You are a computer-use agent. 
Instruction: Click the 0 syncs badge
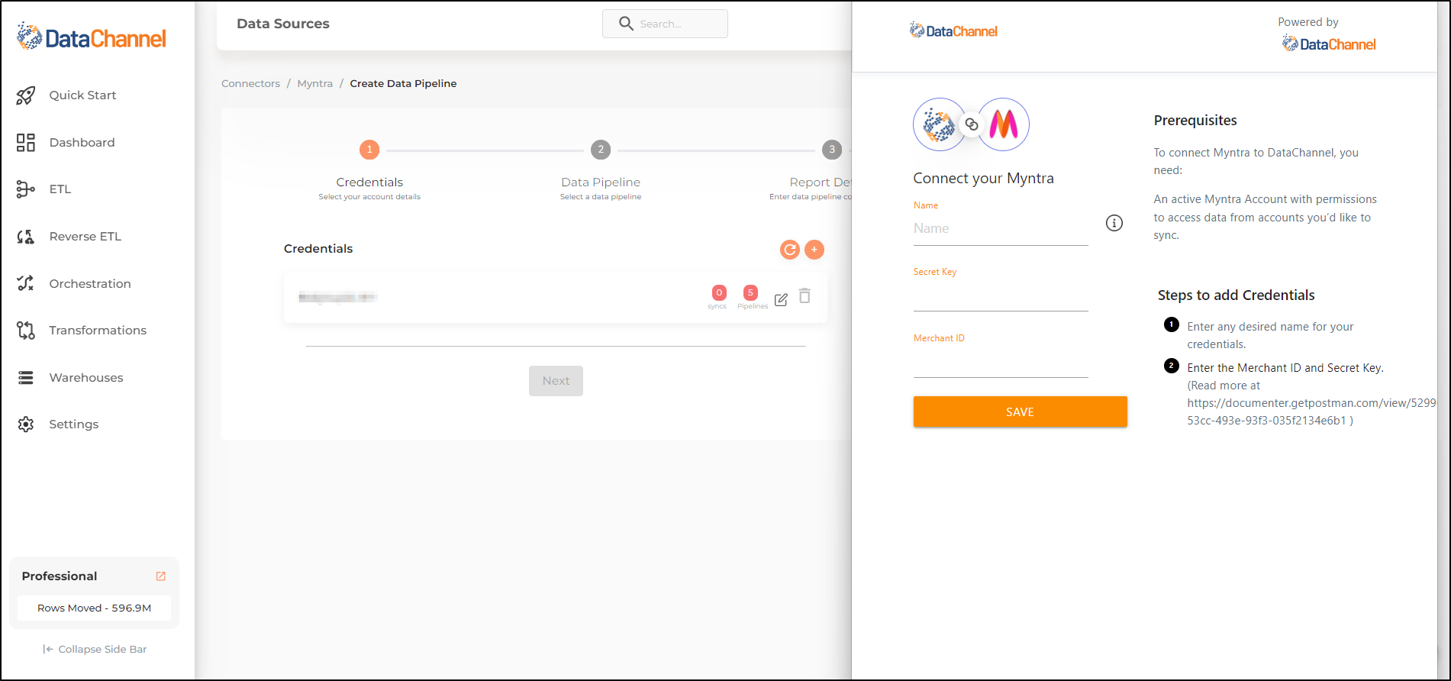tap(718, 293)
